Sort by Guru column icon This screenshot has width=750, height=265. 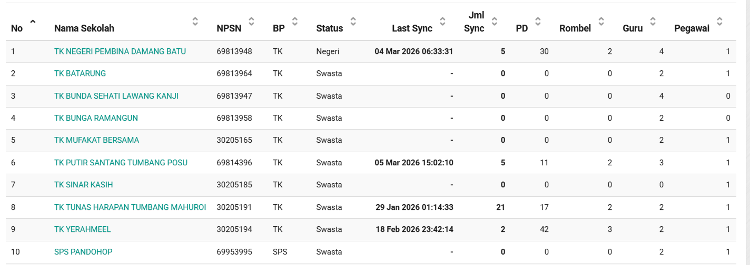tap(653, 22)
